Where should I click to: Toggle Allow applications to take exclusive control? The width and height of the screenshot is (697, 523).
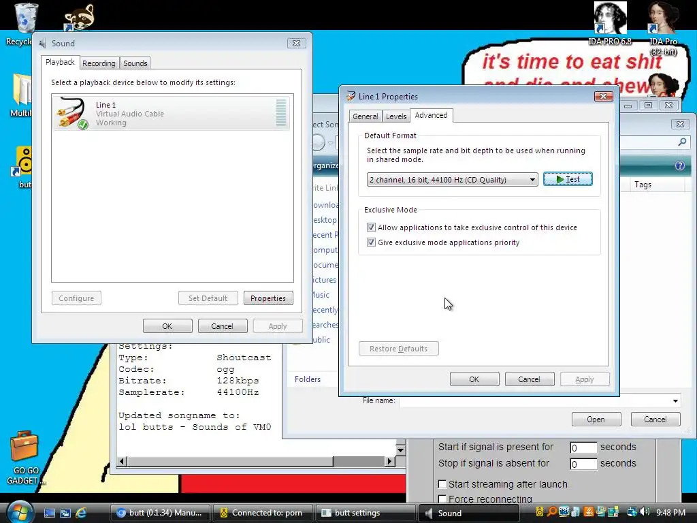point(371,227)
